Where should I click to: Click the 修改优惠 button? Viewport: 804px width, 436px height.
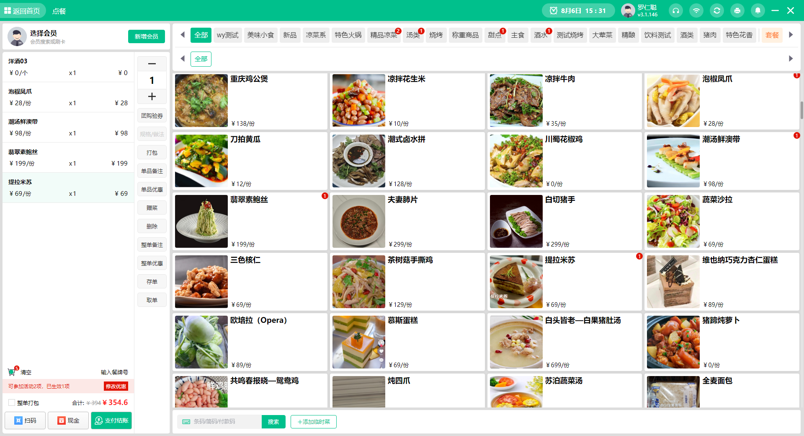116,386
